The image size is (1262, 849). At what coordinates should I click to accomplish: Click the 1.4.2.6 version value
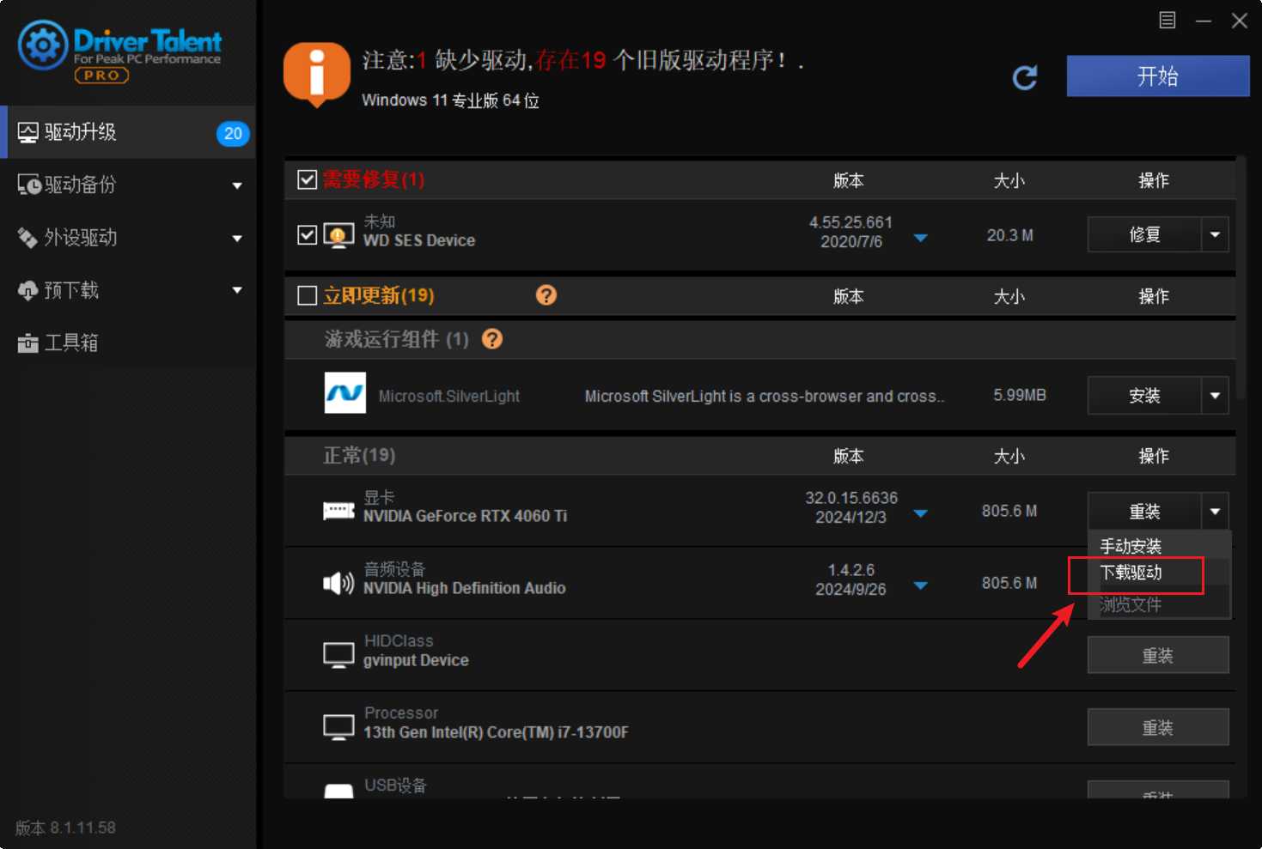coord(851,570)
